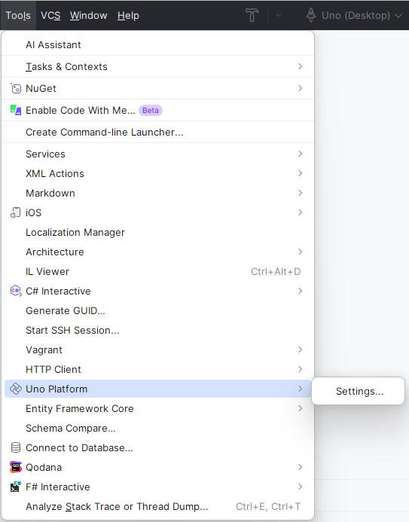Click the Qodana icon
409x522 pixels.
point(16,468)
